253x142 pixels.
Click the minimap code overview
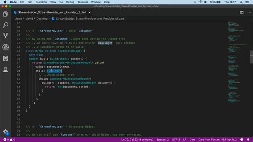237,62
